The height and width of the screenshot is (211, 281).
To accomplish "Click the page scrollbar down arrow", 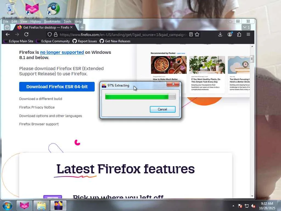I will click(252, 196).
